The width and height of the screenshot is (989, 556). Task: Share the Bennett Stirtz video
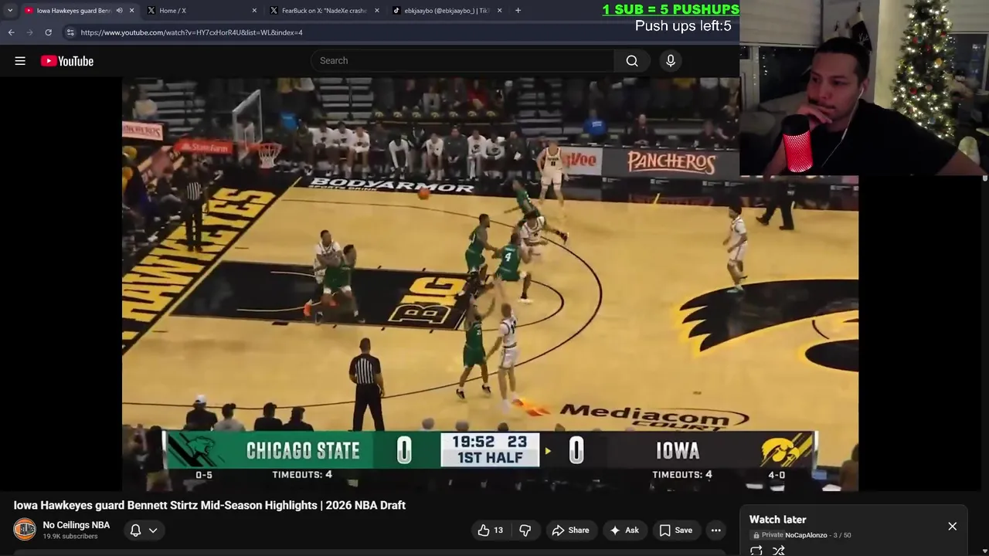(570, 531)
